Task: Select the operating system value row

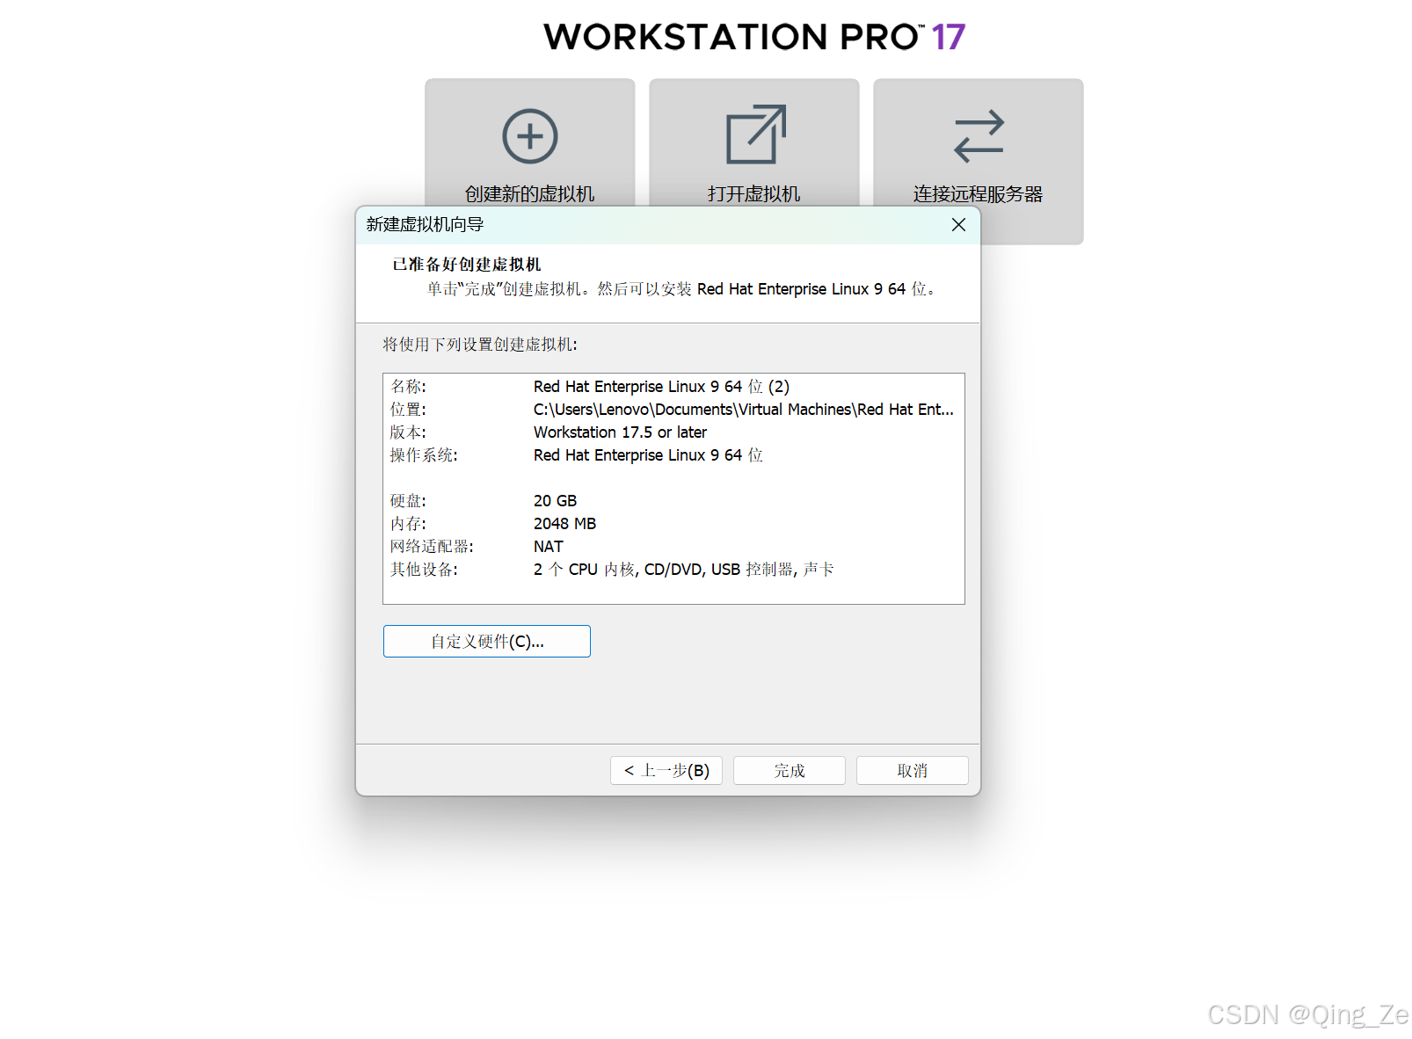Action: tap(648, 455)
